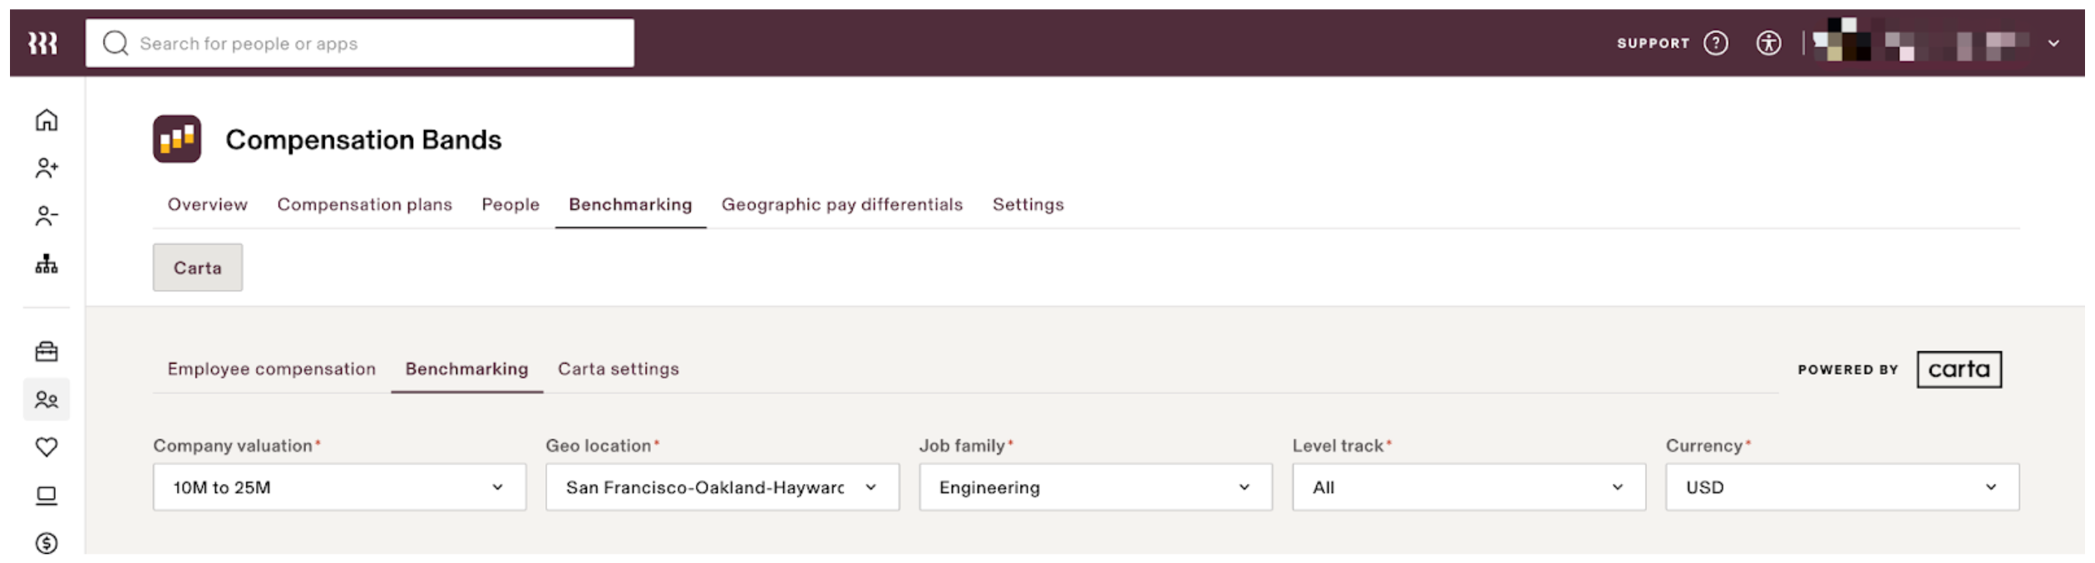The width and height of the screenshot is (2095, 563).
Task: Open the heart benefits sidebar icon
Action: point(47,448)
